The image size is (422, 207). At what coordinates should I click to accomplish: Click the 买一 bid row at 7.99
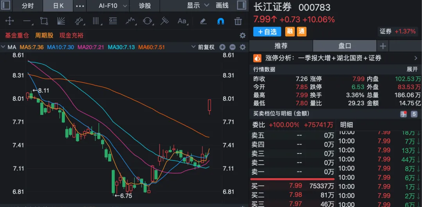293,186
